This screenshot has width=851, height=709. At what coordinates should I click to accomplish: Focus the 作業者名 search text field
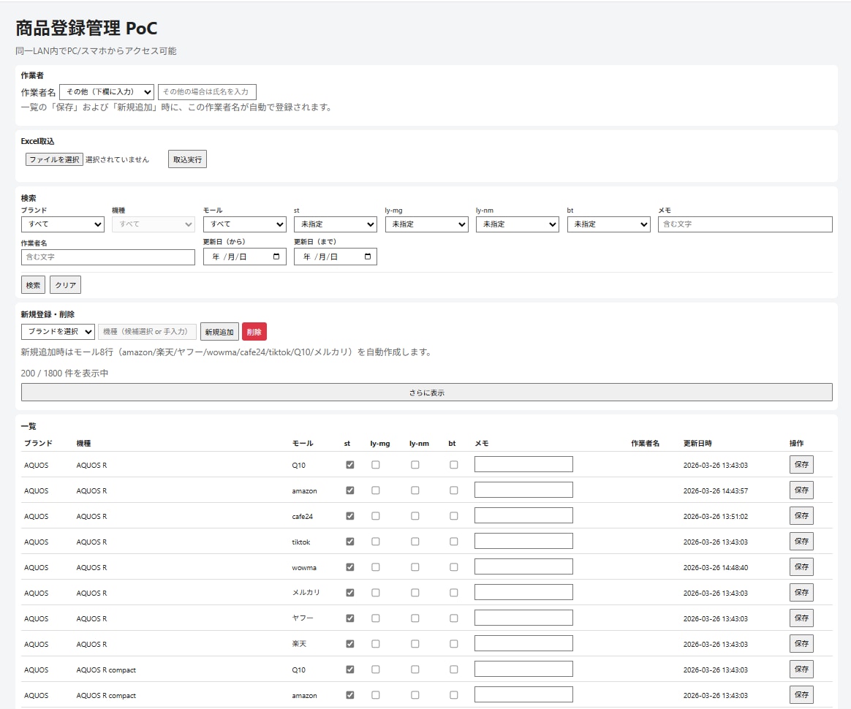108,257
